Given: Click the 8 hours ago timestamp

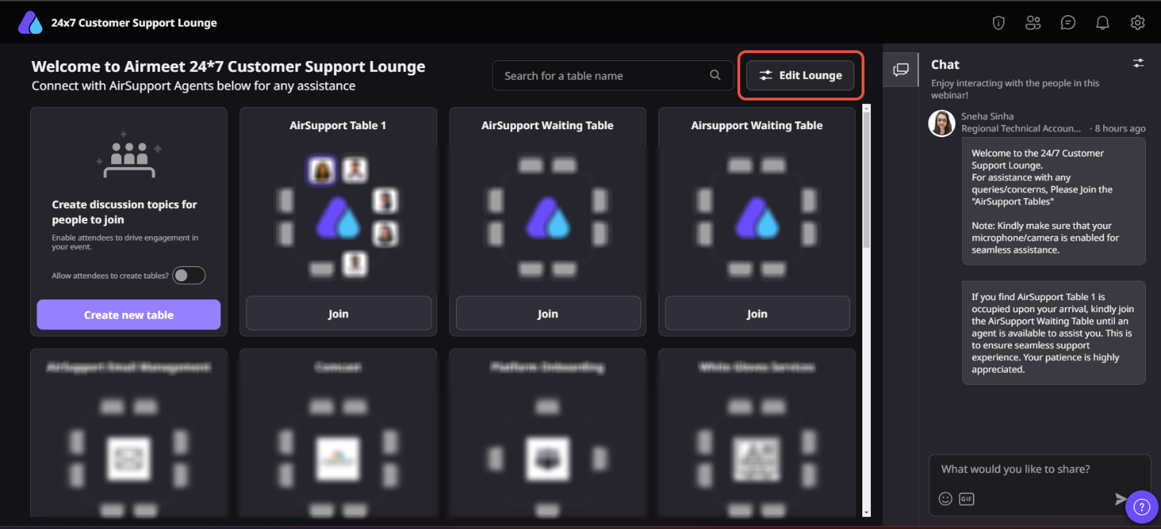Looking at the screenshot, I should pos(1120,128).
